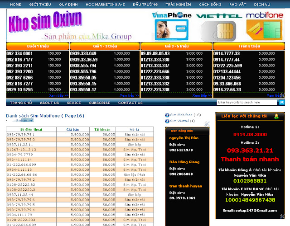Open CÁCH SỐNG menu item
This screenshot has width=290, height=226.
(x=210, y=5)
